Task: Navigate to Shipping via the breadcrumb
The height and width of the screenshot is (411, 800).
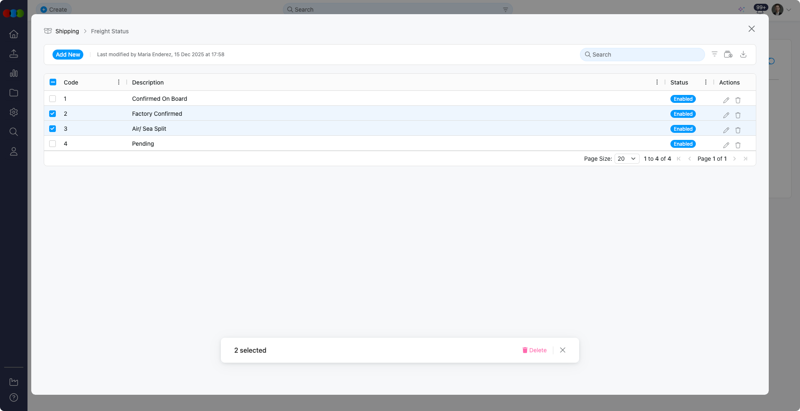Action: click(67, 31)
